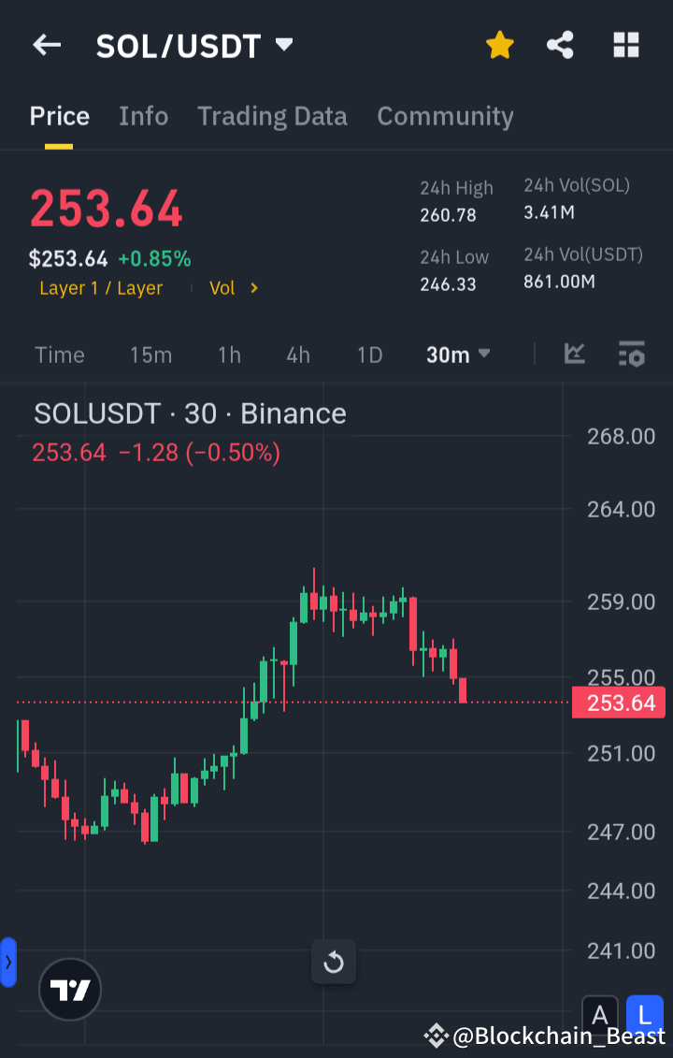Switch to the Info tab
This screenshot has height=1058, width=673.
(143, 116)
